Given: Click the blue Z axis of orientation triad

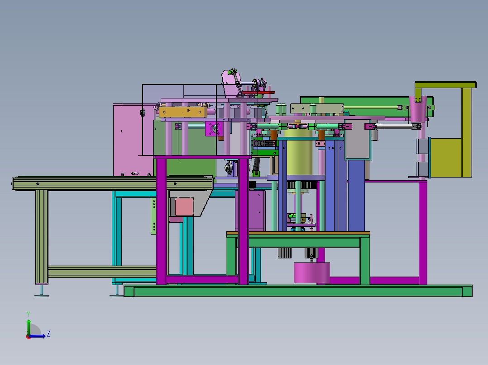Looking at the screenshot, I should tap(37, 336).
